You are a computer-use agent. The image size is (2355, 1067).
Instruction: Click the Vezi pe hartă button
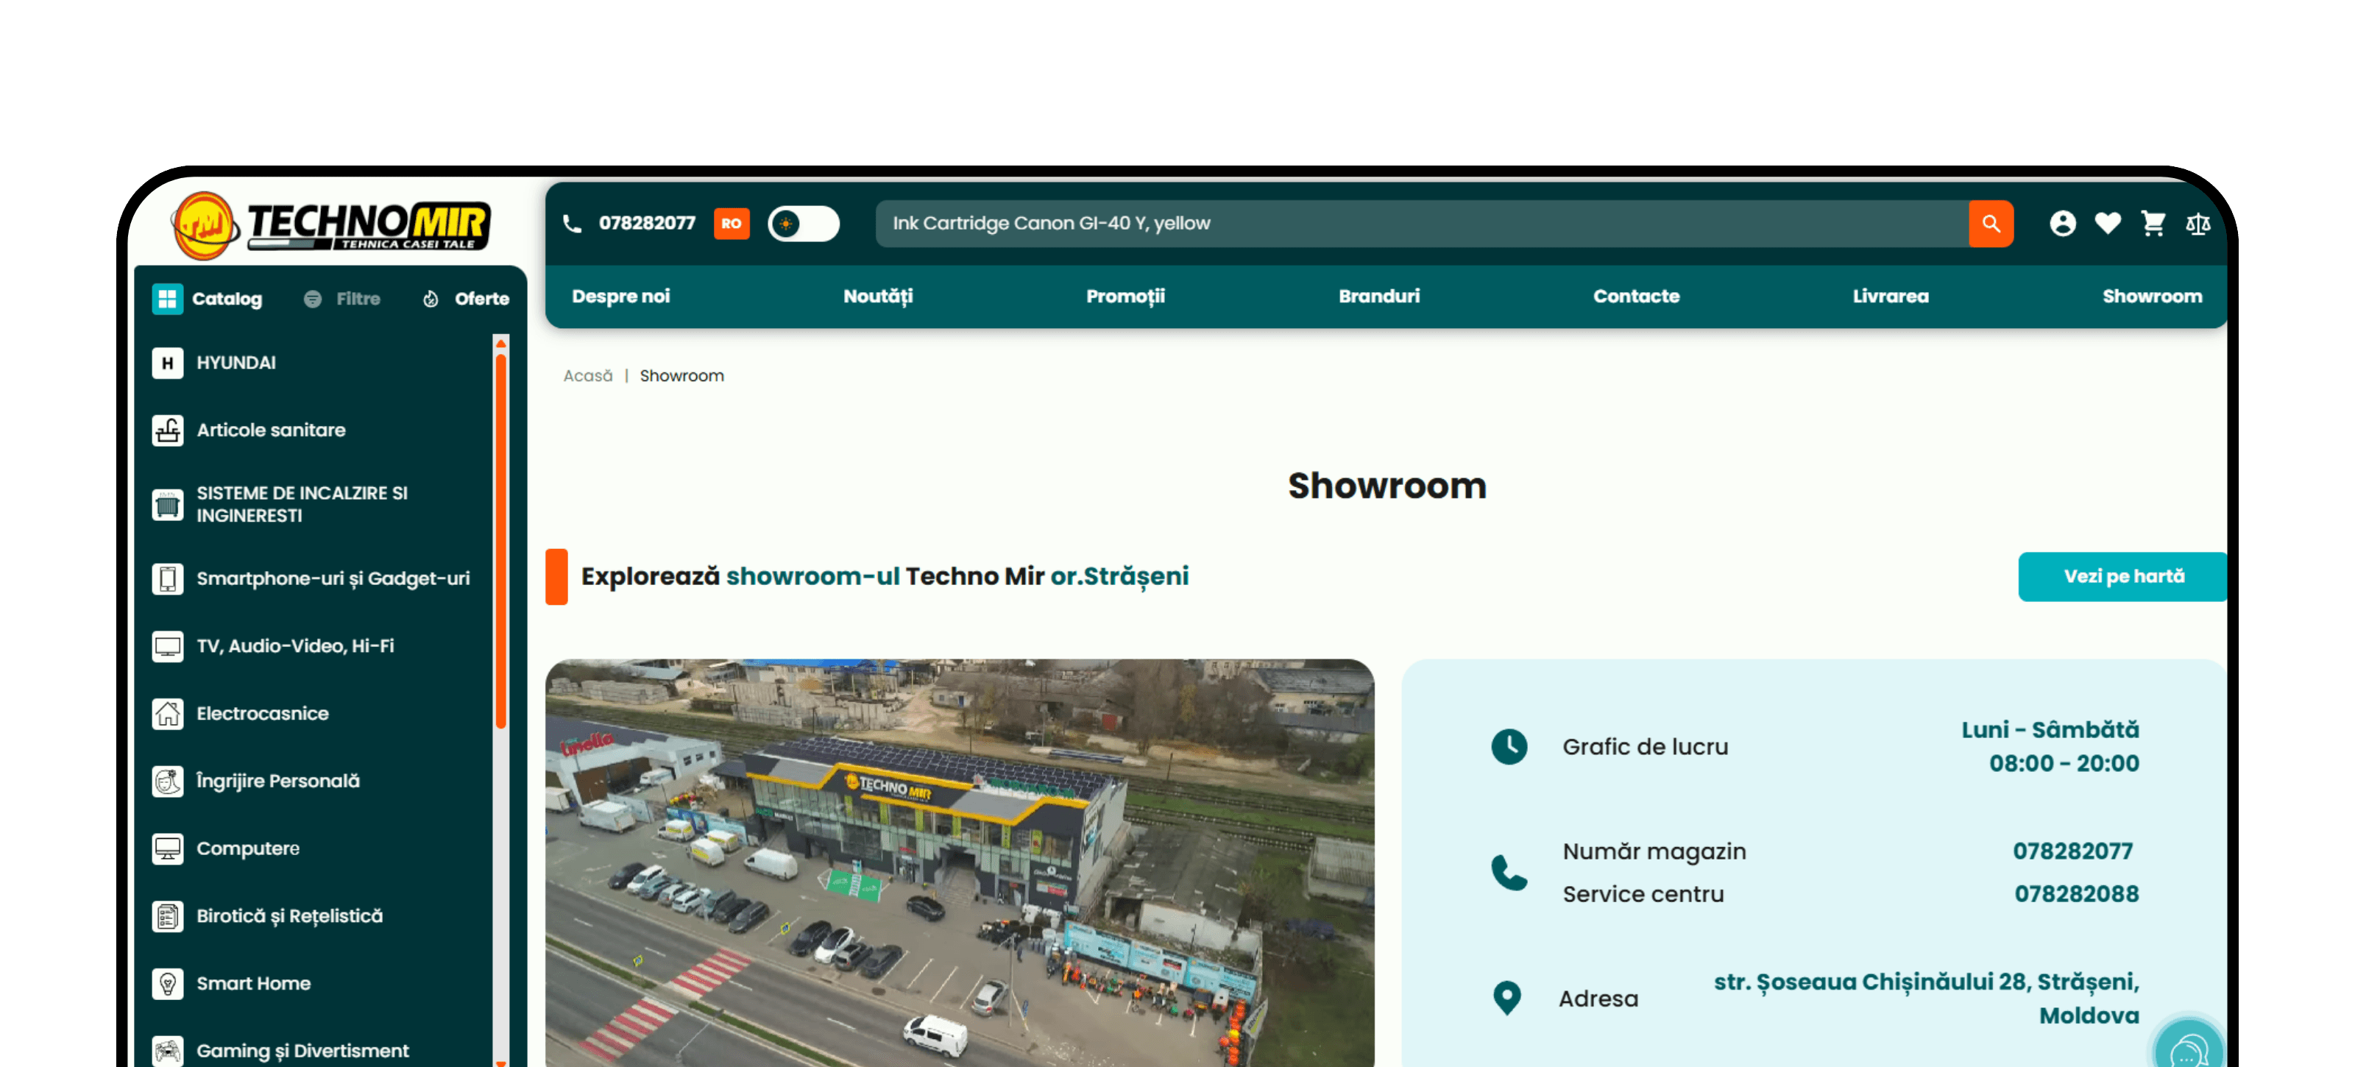pos(2122,577)
